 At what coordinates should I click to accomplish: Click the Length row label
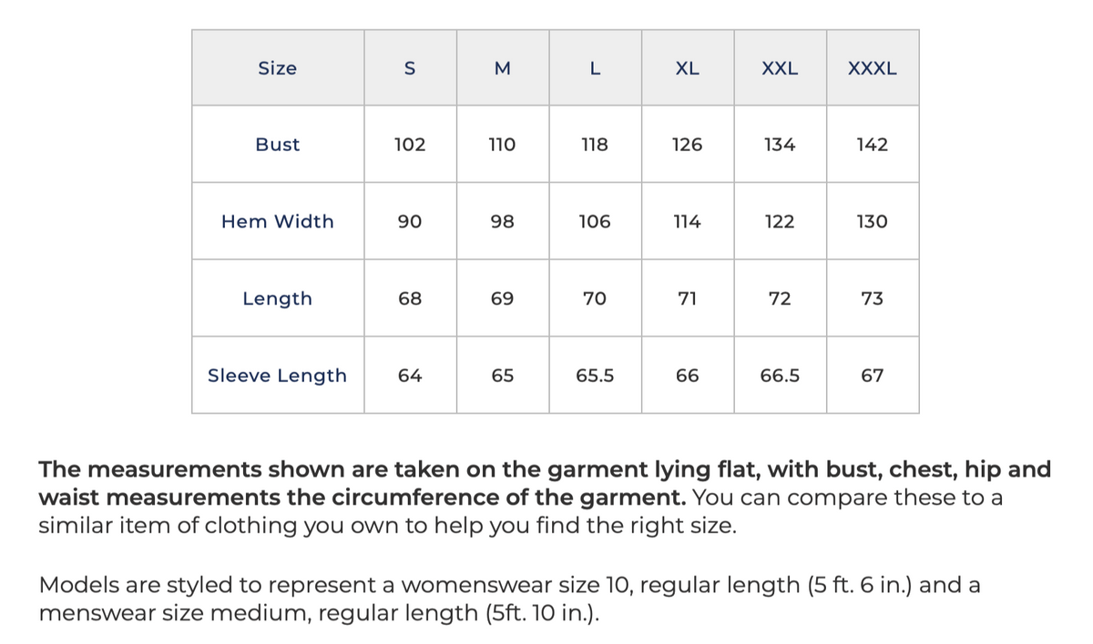click(x=278, y=298)
